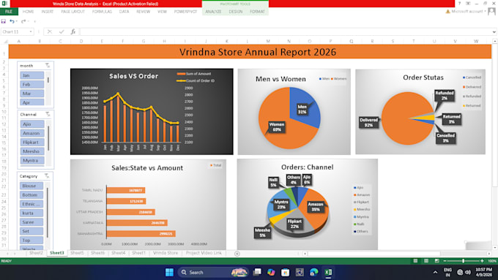This screenshot has width=498, height=280.
Task: Open Windows Start menu
Action: (x=170, y=273)
